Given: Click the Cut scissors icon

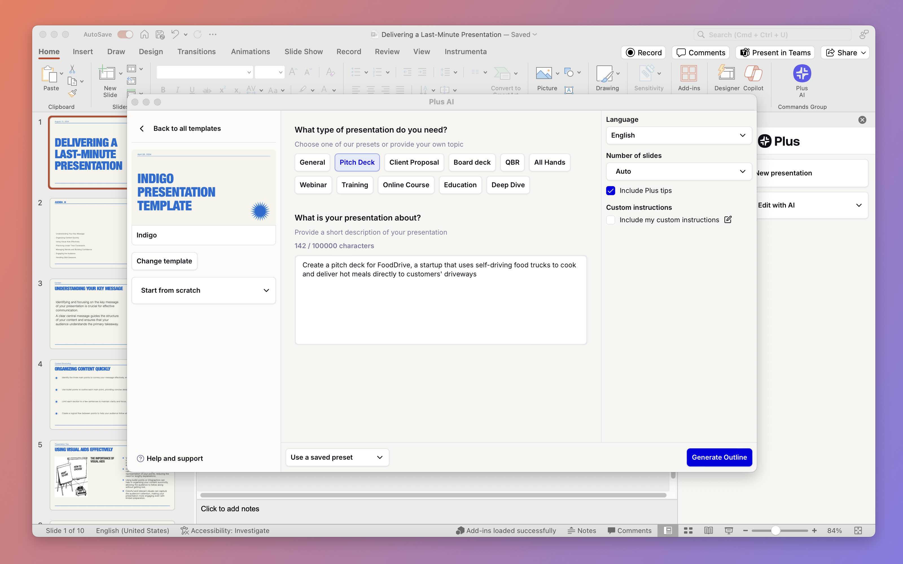Looking at the screenshot, I should point(73,69).
